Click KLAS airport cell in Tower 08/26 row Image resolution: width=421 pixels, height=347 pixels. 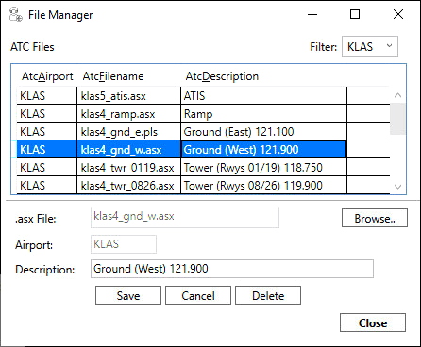click(46, 185)
